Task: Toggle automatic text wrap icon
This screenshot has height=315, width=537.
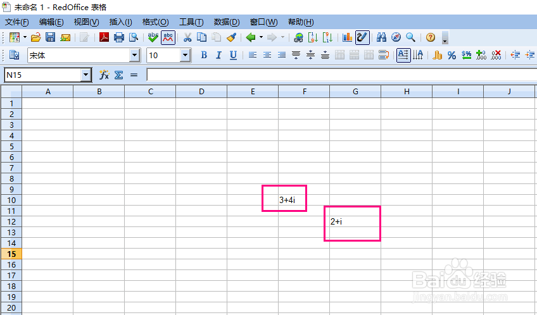Action: 384,55
